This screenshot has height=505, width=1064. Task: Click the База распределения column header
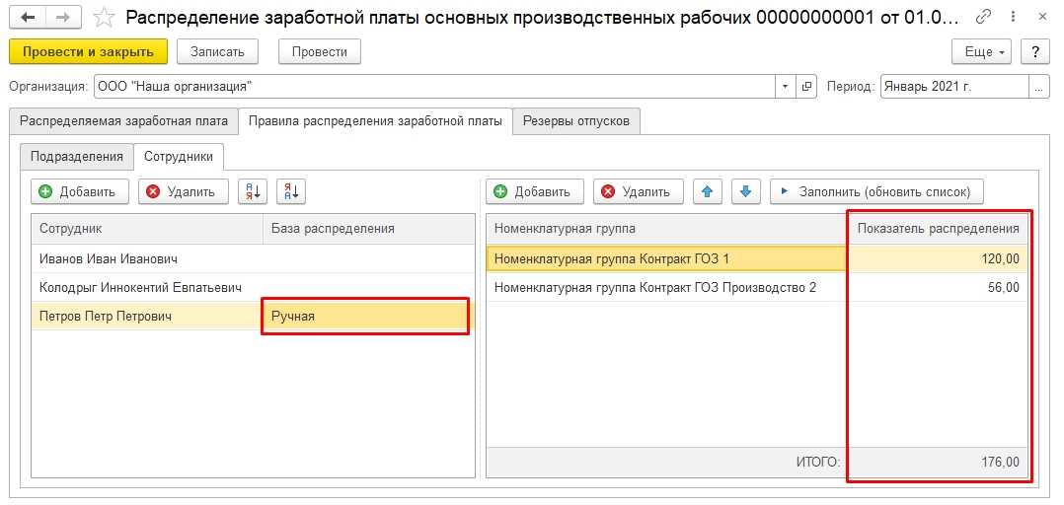[368, 229]
